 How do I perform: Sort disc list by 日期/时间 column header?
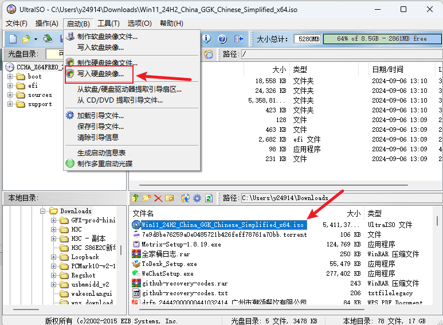[401, 69]
